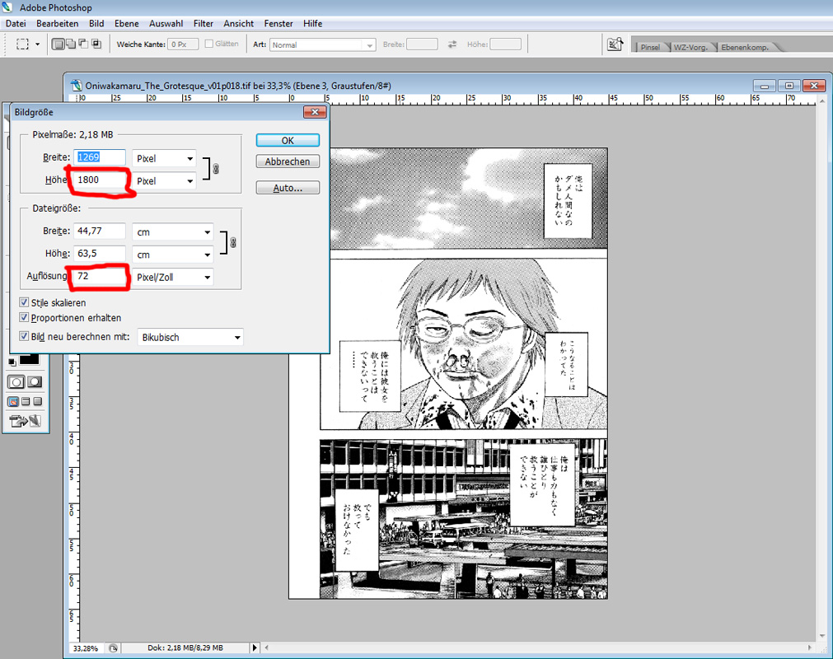Viewport: 833px width, 659px height.
Task: Click the document window icon before file name
Action: pyautogui.click(x=77, y=86)
